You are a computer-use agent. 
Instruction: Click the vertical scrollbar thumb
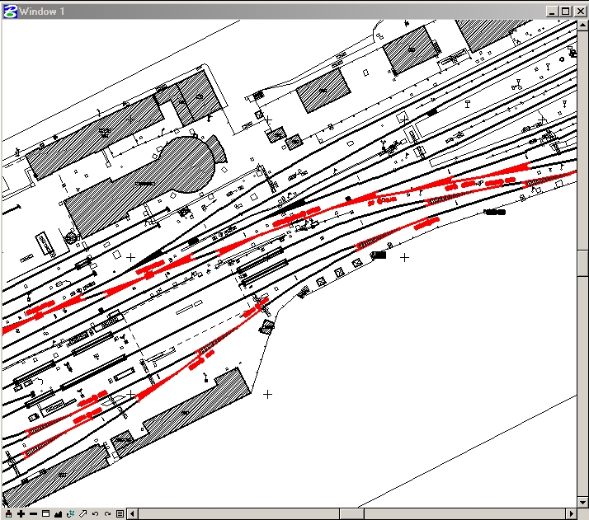(x=582, y=263)
